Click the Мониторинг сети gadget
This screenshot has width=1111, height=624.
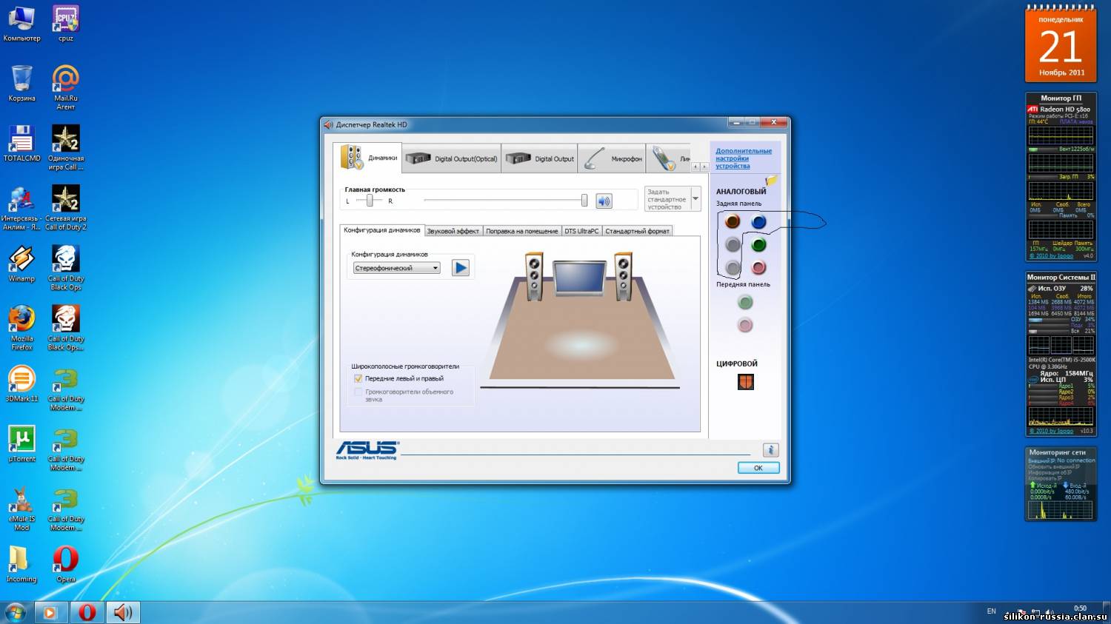(x=1061, y=483)
